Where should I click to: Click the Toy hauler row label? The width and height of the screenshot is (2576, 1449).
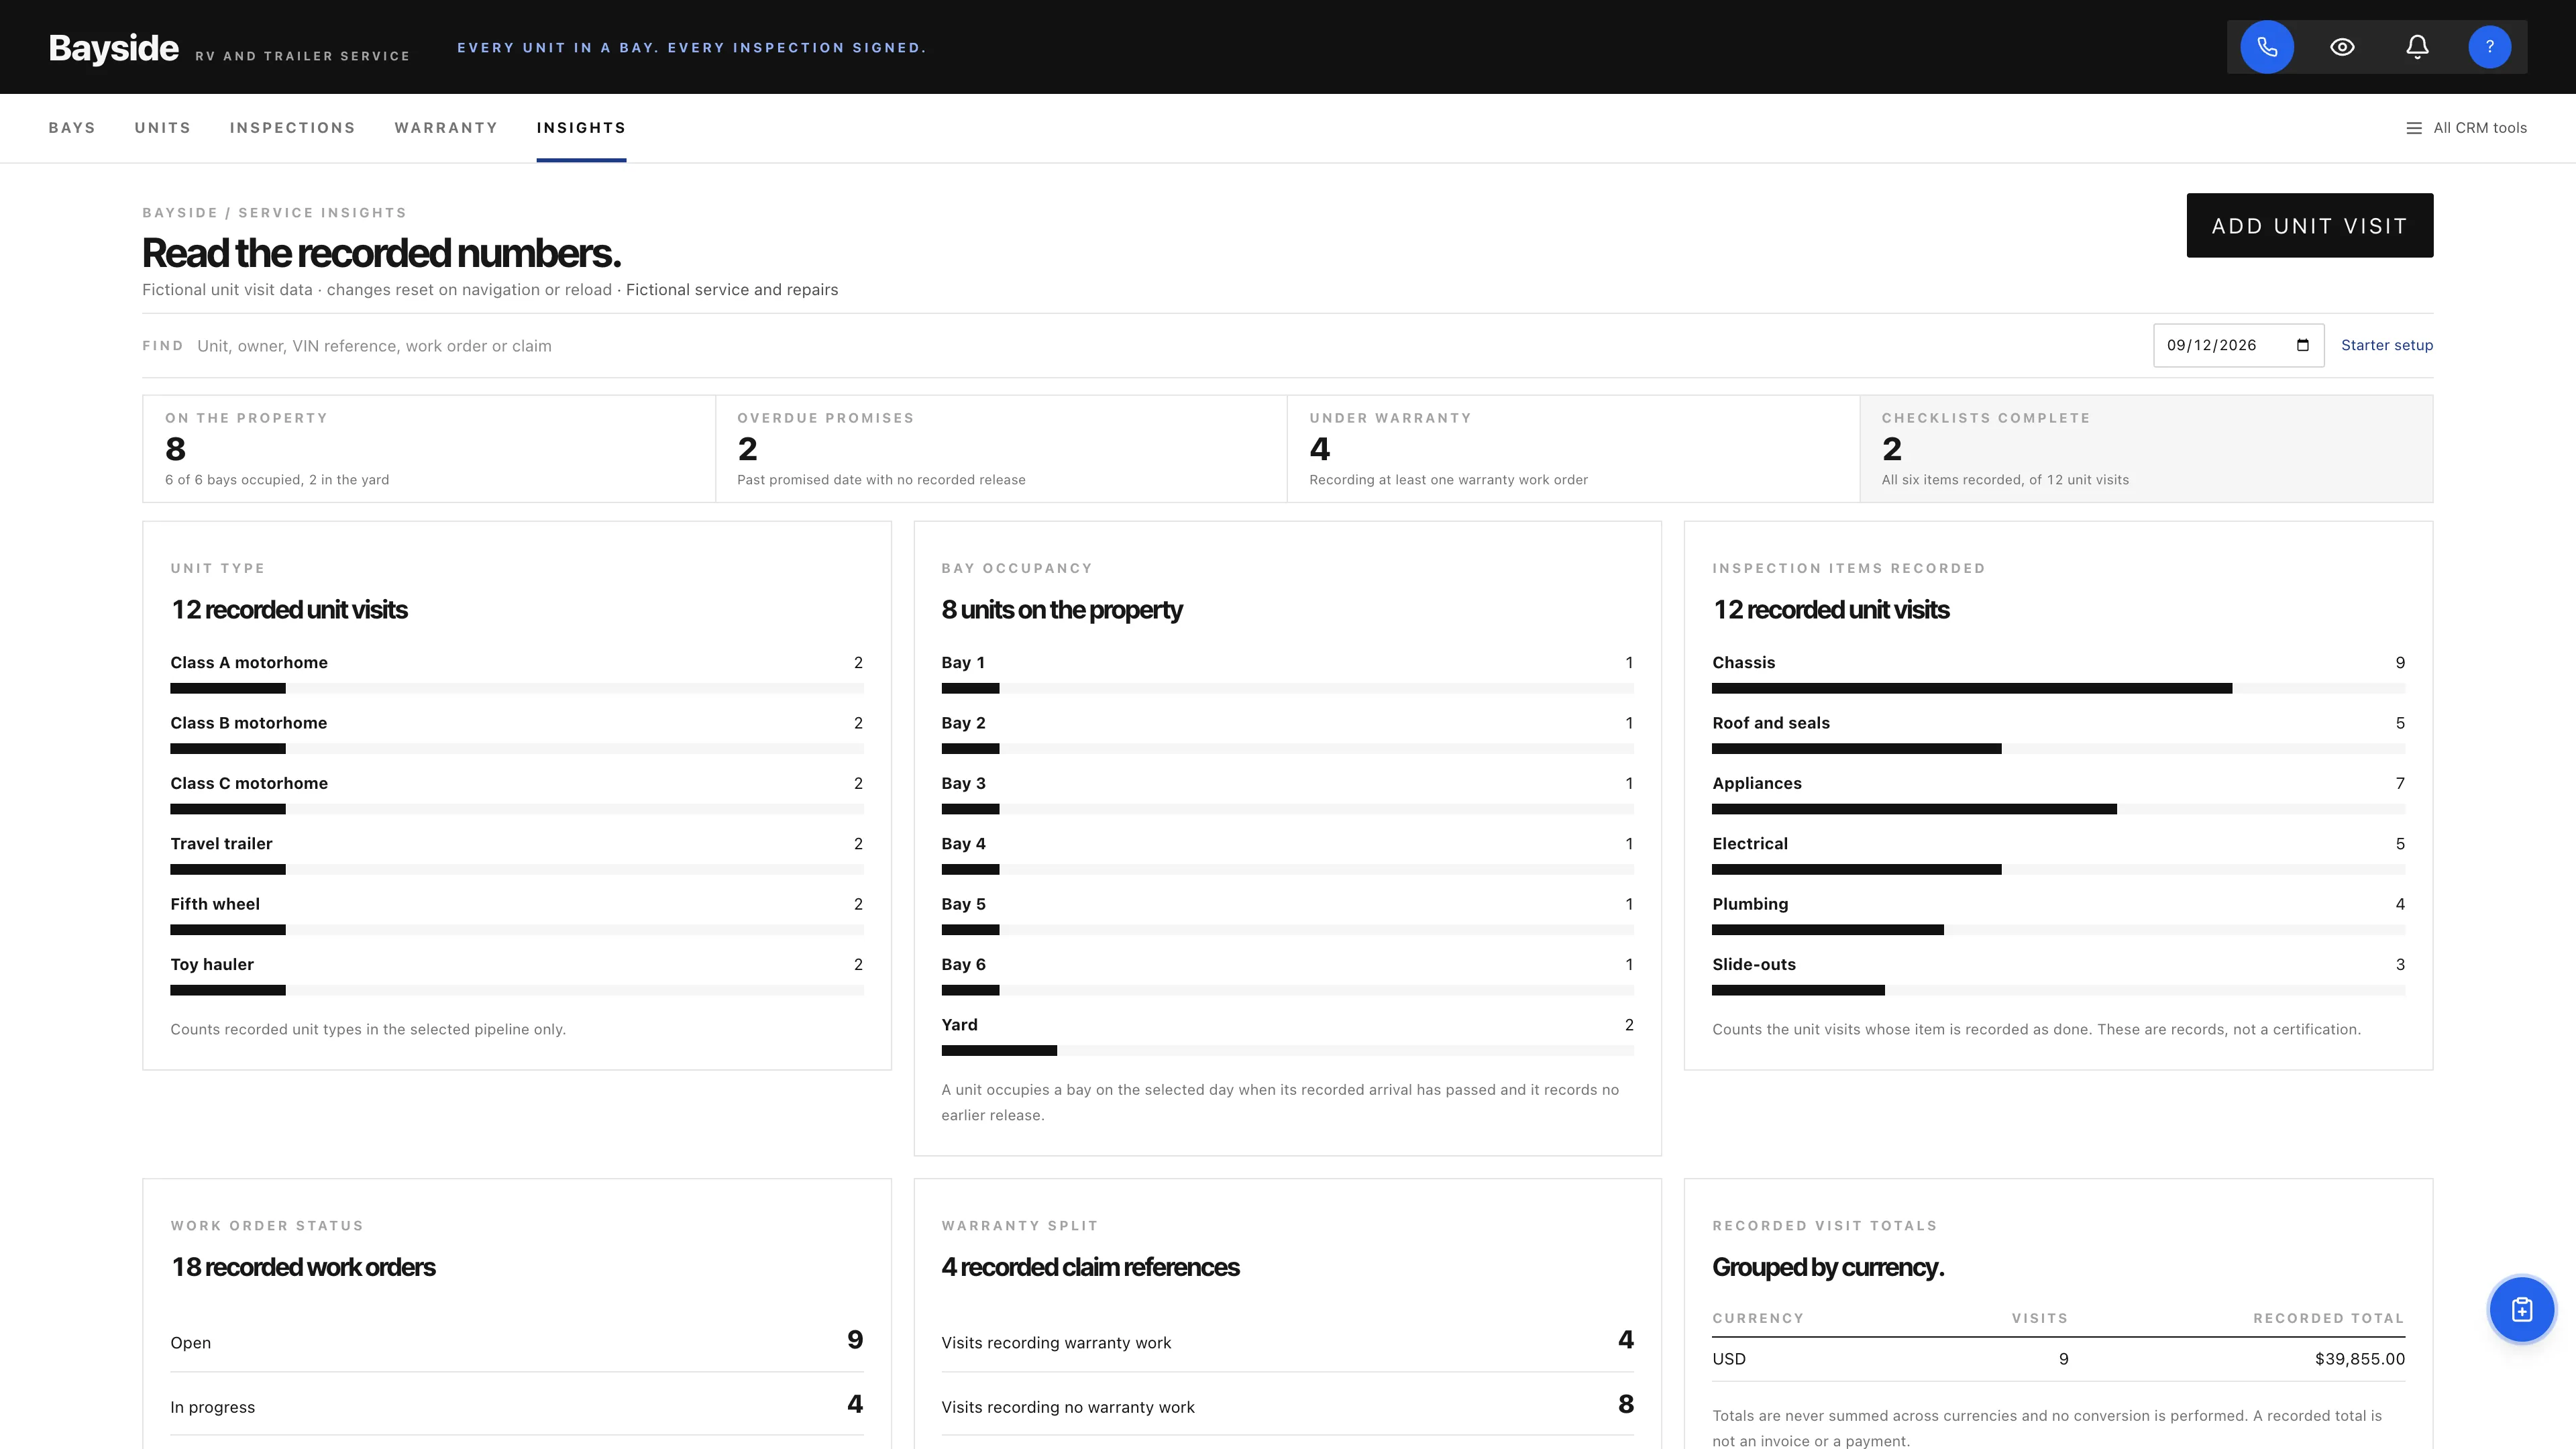click(212, 964)
